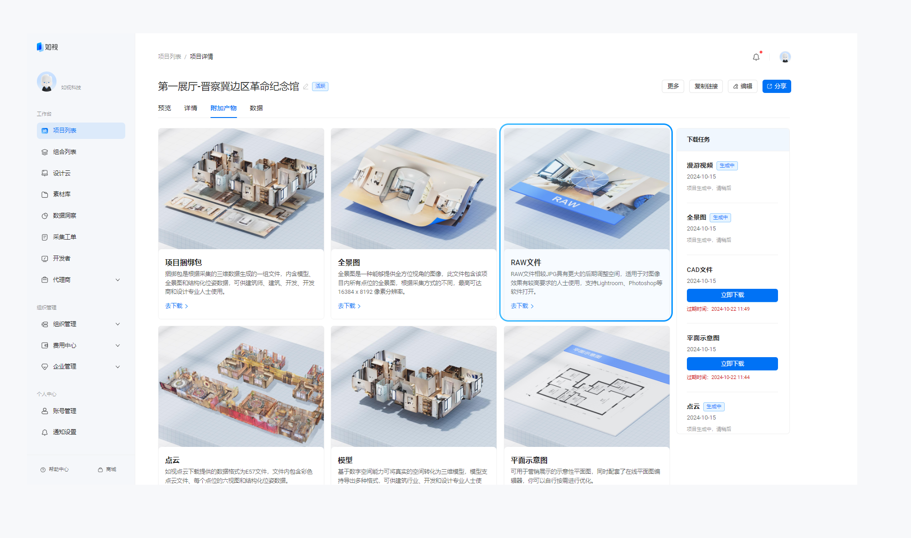Switch to the 数据 tab
This screenshot has height=538, width=911.
tap(256, 108)
